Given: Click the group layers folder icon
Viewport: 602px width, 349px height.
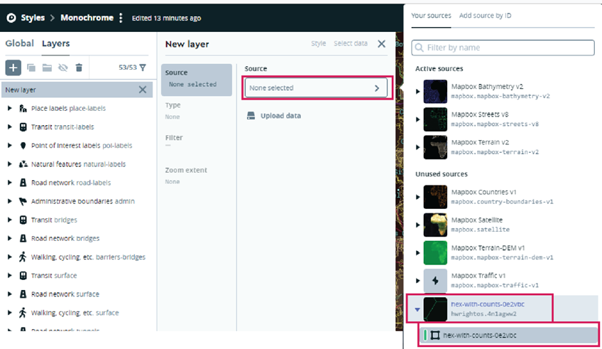Looking at the screenshot, I should point(46,68).
